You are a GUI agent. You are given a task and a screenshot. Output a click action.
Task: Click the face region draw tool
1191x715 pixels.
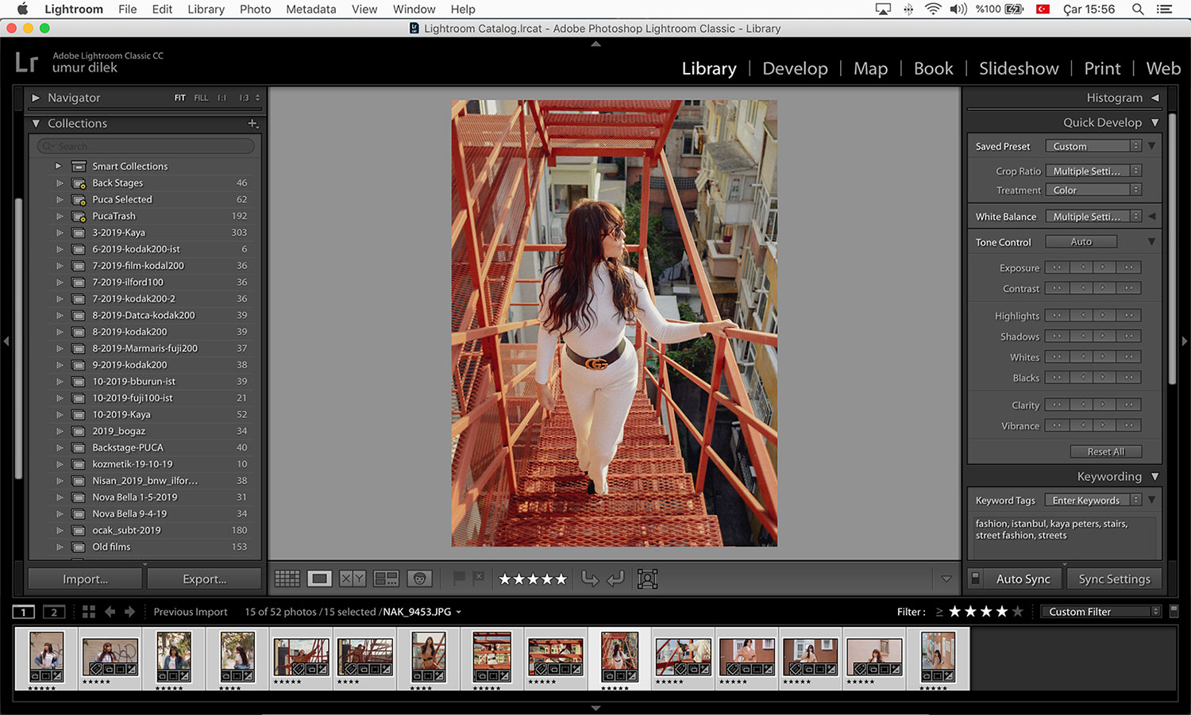coord(647,579)
